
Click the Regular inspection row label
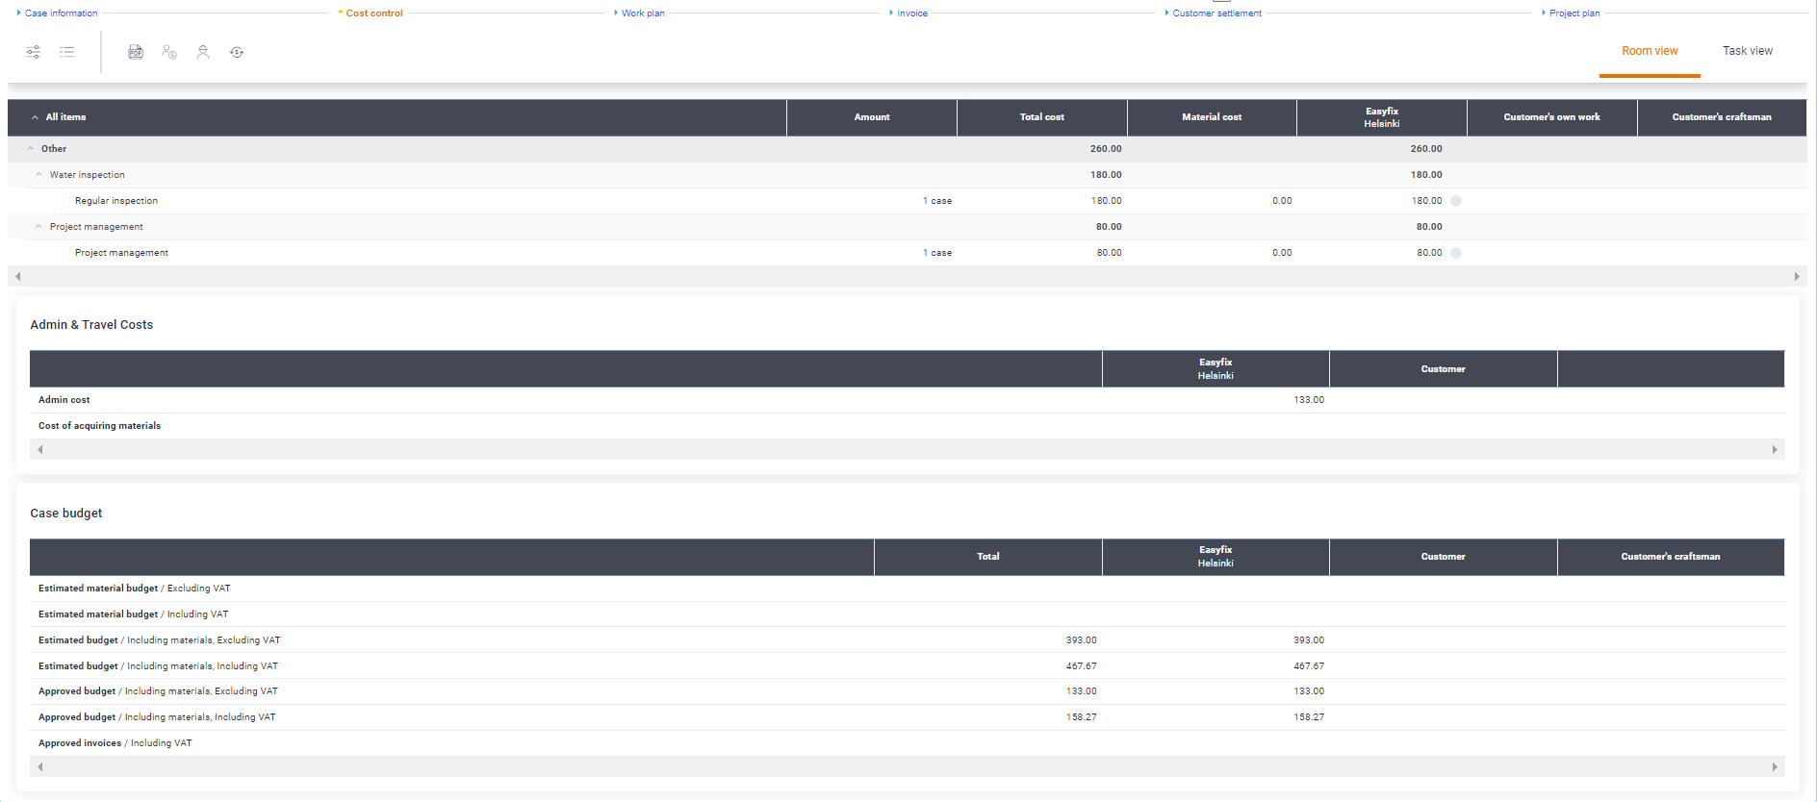[x=116, y=201]
